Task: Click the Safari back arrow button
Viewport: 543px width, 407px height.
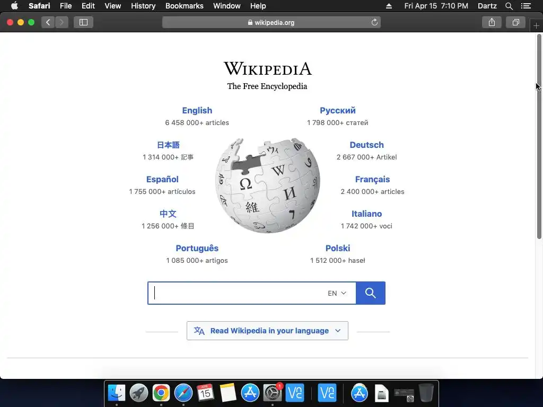Action: pyautogui.click(x=48, y=22)
